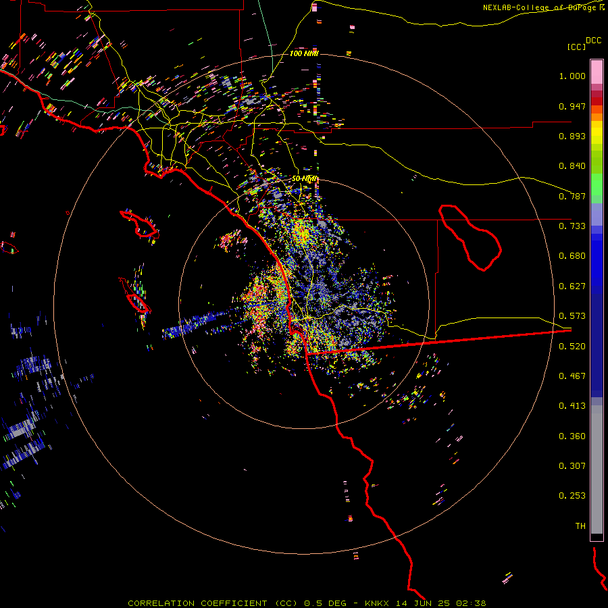Screen dimensions: 608x608
Task: Click the TH threshold label
Action: [x=580, y=526]
